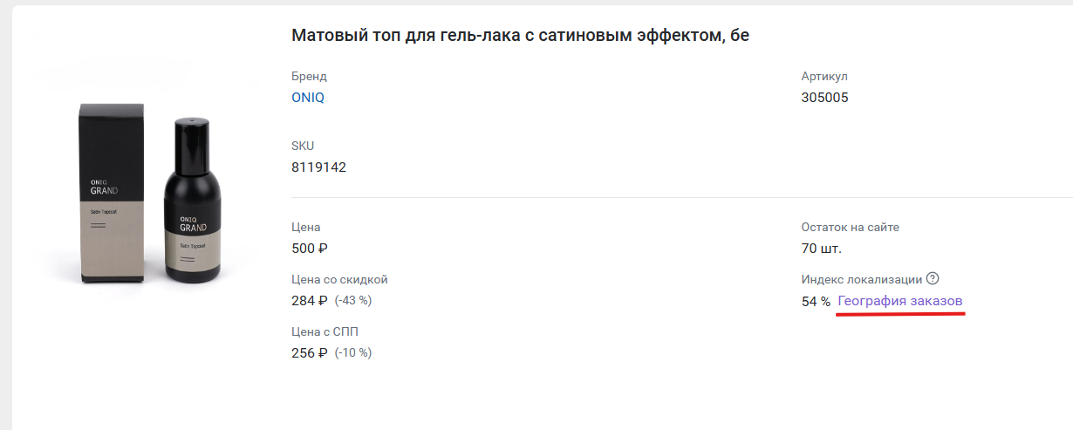Select the article number 305005
This screenshot has height=430, width=1073.
pos(825,98)
